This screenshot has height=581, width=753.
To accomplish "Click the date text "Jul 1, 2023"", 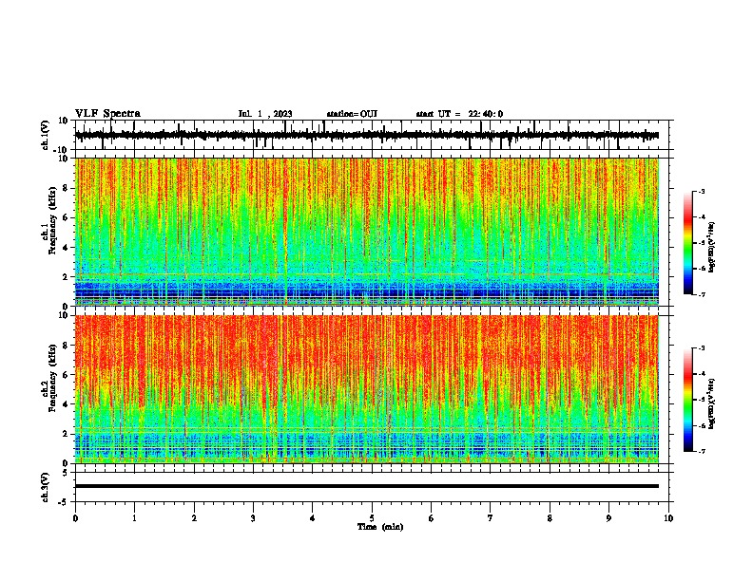I will tap(265, 114).
